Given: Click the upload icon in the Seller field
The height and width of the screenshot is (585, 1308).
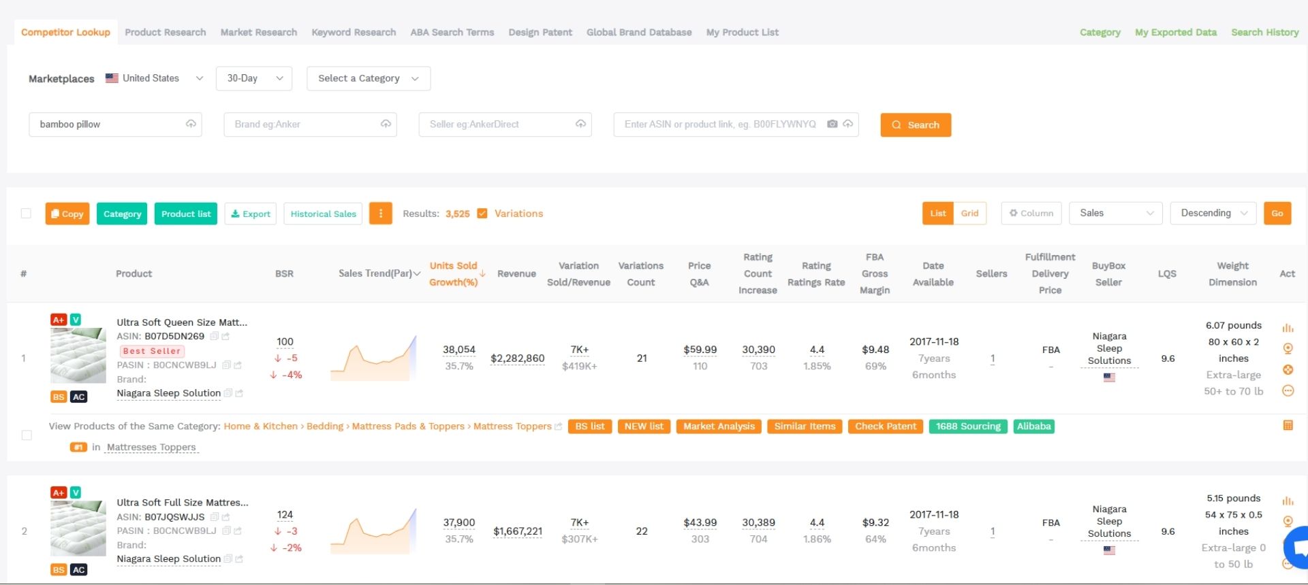Looking at the screenshot, I should point(580,124).
